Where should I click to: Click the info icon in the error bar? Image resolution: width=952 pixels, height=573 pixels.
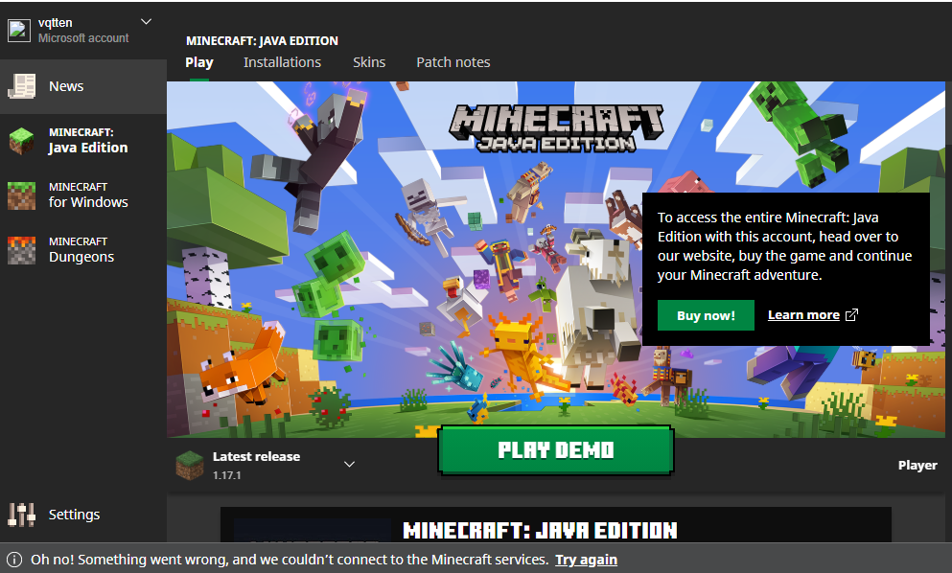(14, 560)
